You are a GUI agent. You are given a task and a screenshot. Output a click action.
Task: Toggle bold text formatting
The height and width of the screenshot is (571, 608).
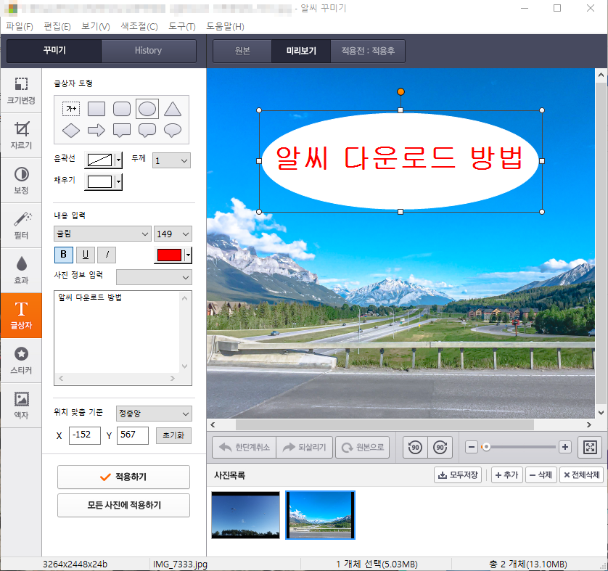coord(64,255)
